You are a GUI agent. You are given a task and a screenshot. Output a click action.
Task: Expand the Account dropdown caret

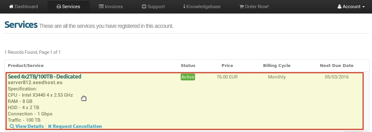(x=364, y=7)
